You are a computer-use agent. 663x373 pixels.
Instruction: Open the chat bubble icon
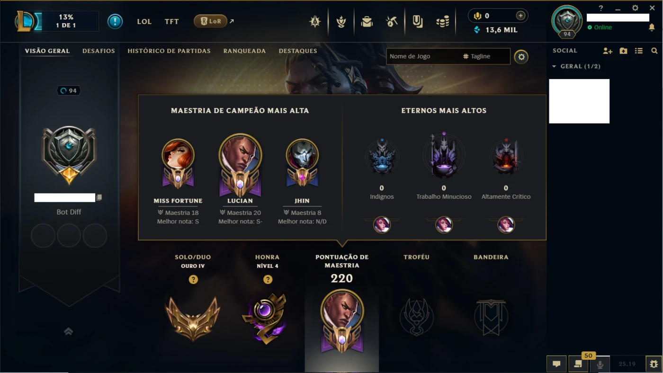tap(556, 364)
